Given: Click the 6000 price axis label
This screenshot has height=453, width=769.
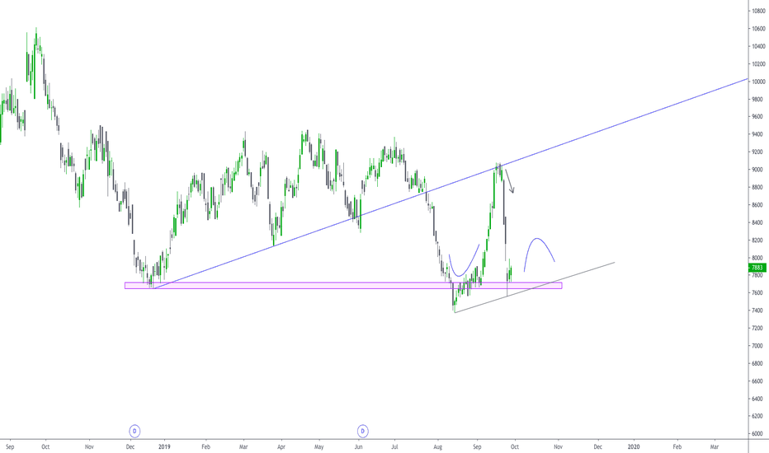Looking at the screenshot, I should click(758, 434).
